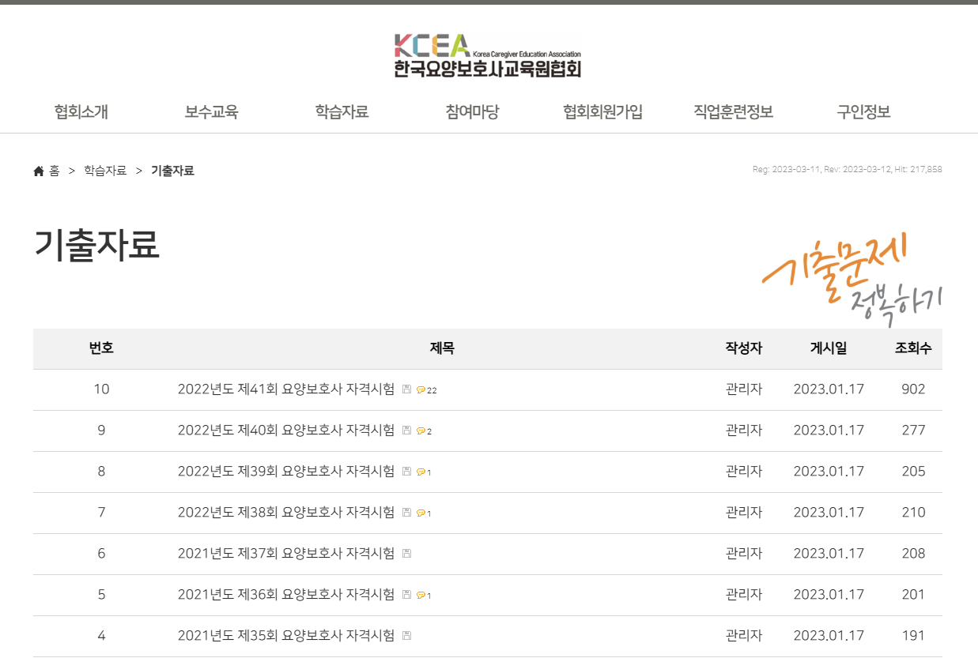Viewport: 978px width, 658px height.
Task: Click 기출자료 in the breadcrumb
Action: (172, 171)
